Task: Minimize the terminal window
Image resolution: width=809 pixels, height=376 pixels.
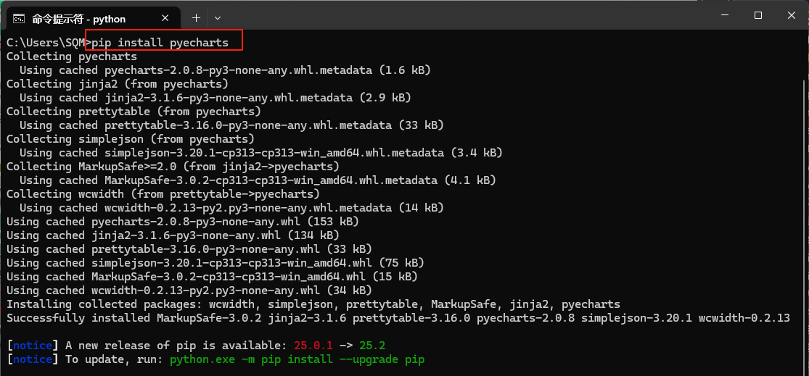Action: [x=726, y=15]
